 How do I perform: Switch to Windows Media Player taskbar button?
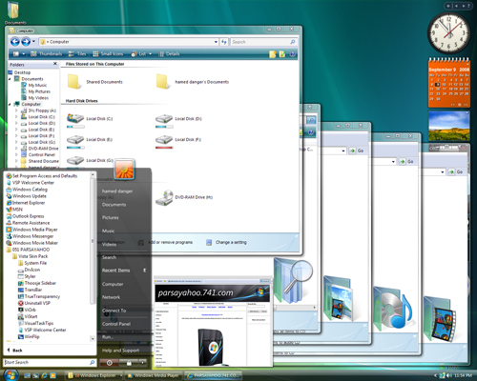click(154, 375)
